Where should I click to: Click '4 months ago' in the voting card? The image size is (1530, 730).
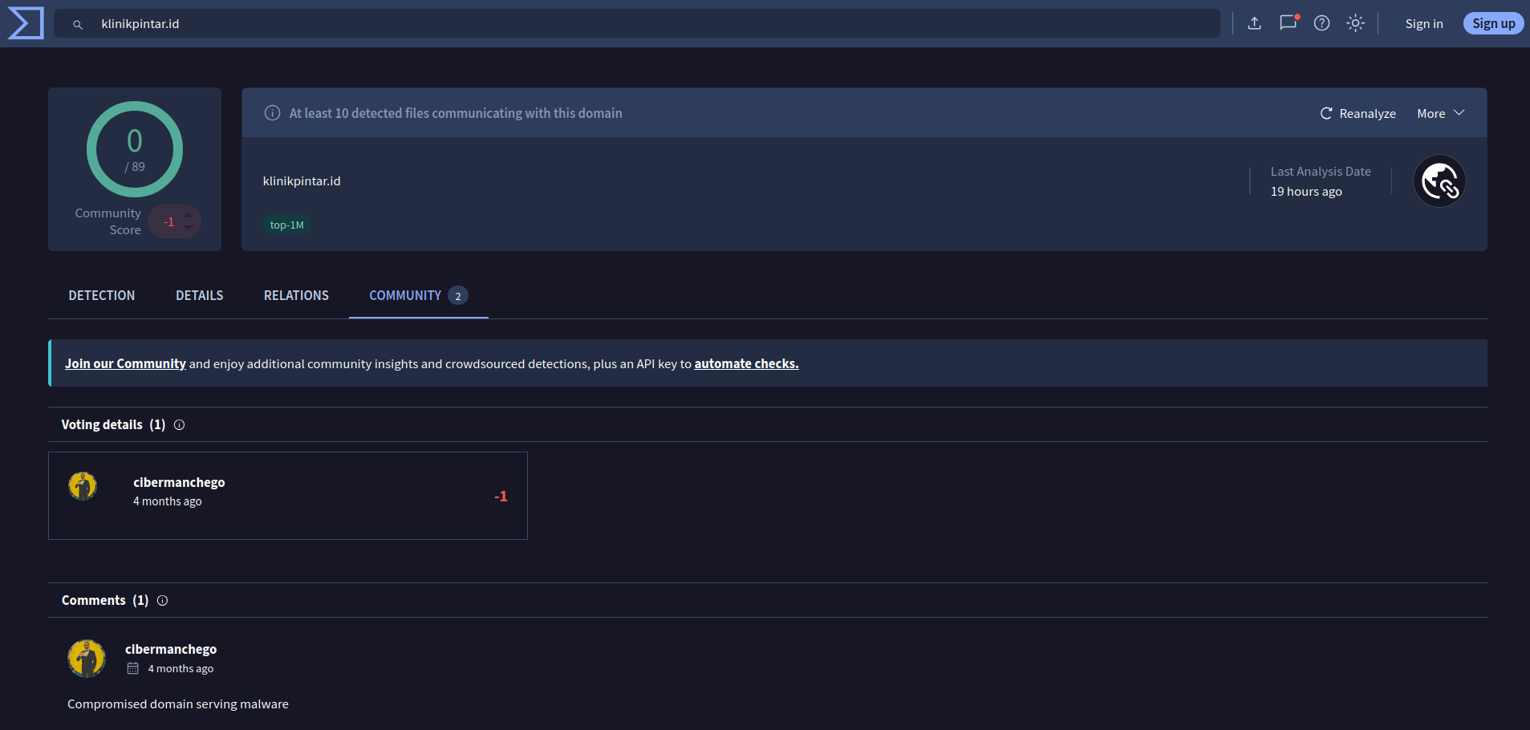click(168, 501)
